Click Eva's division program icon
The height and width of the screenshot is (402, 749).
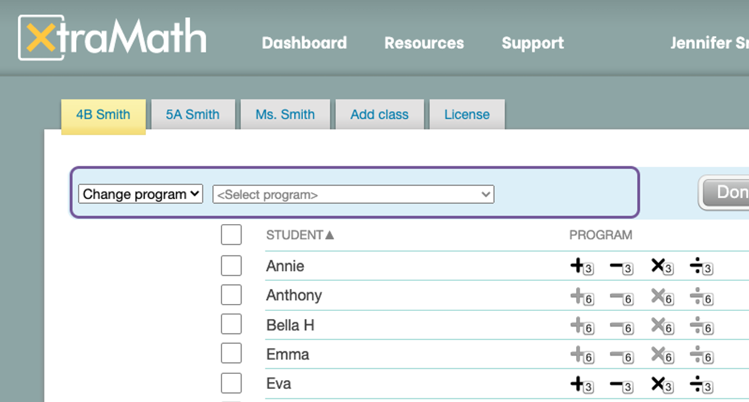tap(701, 385)
